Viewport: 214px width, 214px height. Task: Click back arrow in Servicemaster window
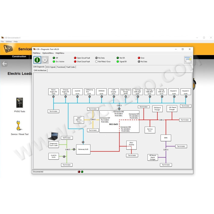point(5,64)
